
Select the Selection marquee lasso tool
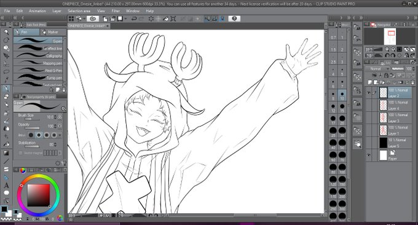(6, 72)
